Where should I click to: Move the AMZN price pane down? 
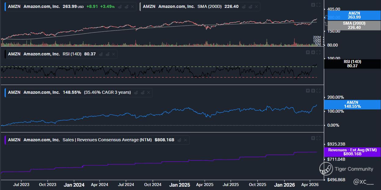coord(313,5)
